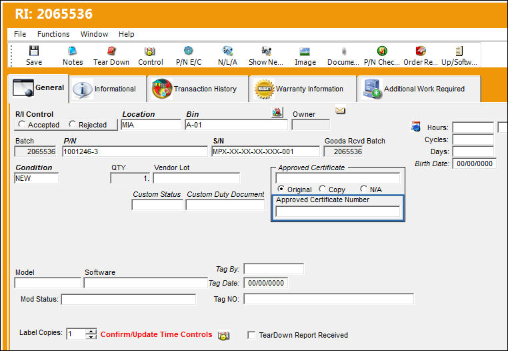Click the P/N Chec... toolbar icon
The image size is (508, 351).
[382, 51]
